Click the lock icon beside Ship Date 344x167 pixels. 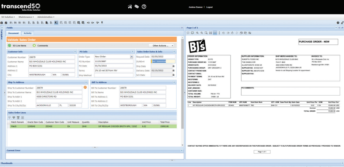pos(173,66)
